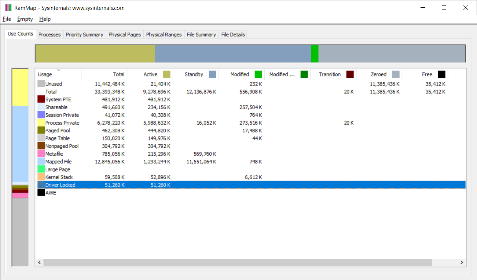Select the AWE row label

coord(51,193)
